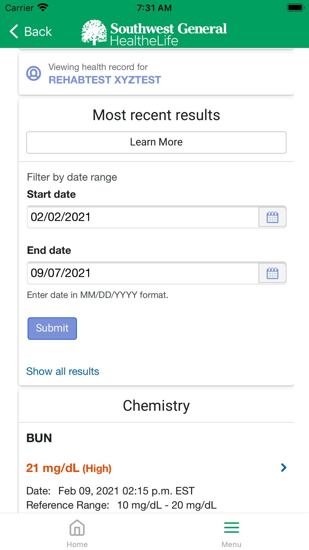The width and height of the screenshot is (309, 550).
Task: Tap the Back arrow in header
Action: pyautogui.click(x=14, y=32)
